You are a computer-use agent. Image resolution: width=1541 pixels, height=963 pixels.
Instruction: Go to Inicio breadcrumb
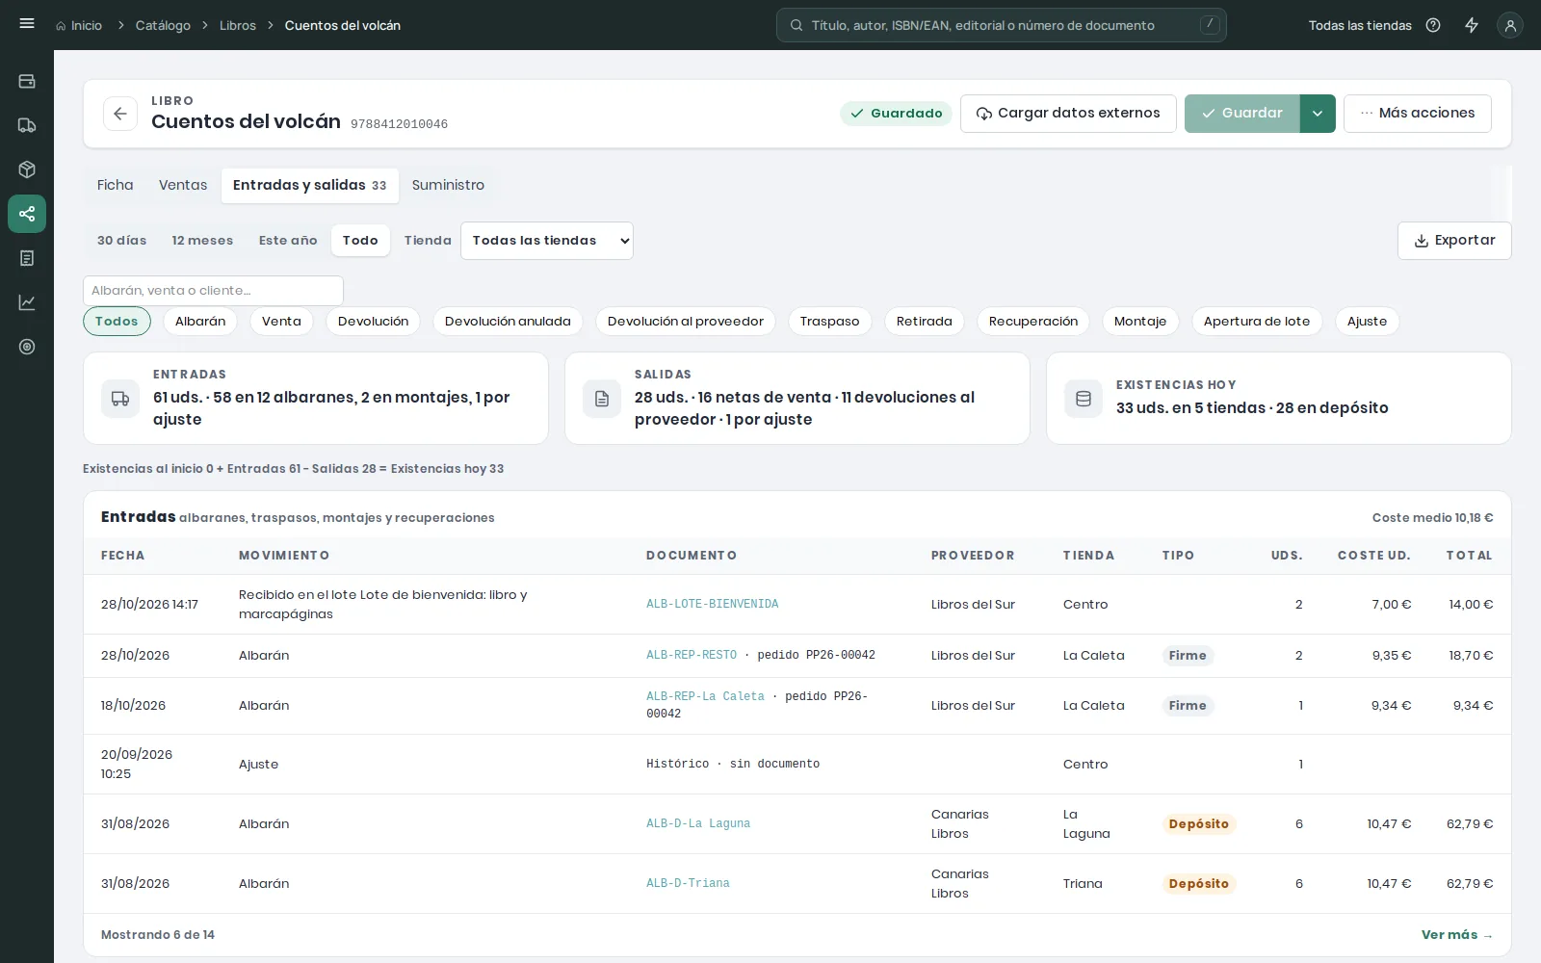click(79, 25)
